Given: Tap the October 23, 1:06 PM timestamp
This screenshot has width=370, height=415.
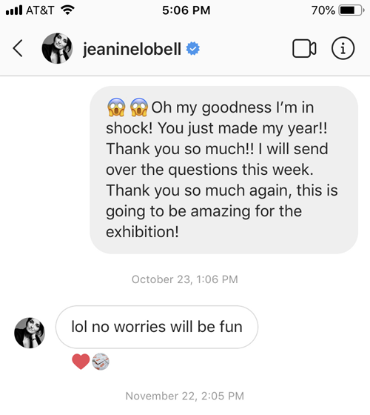Looking at the screenshot, I should pyautogui.click(x=185, y=279).
